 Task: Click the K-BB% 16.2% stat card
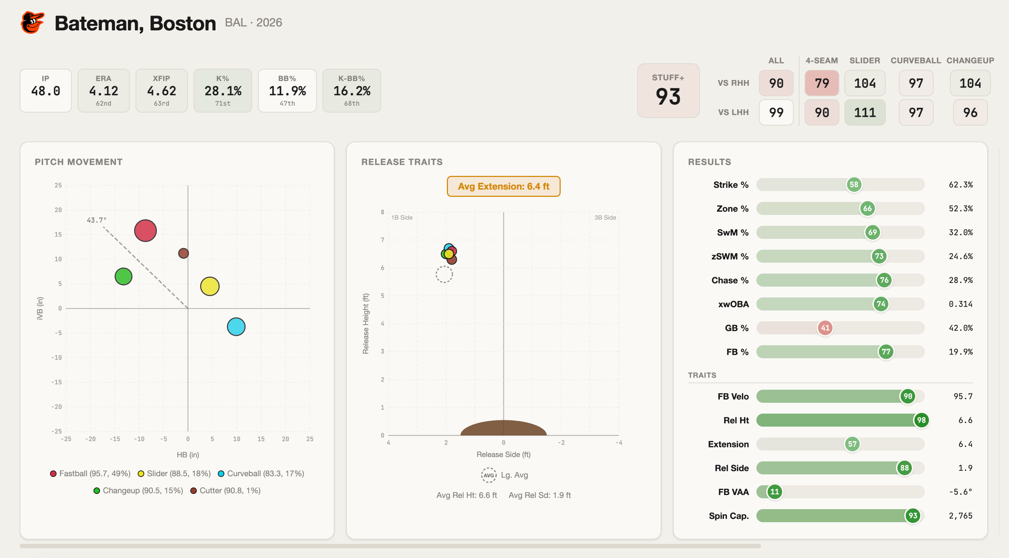(352, 91)
